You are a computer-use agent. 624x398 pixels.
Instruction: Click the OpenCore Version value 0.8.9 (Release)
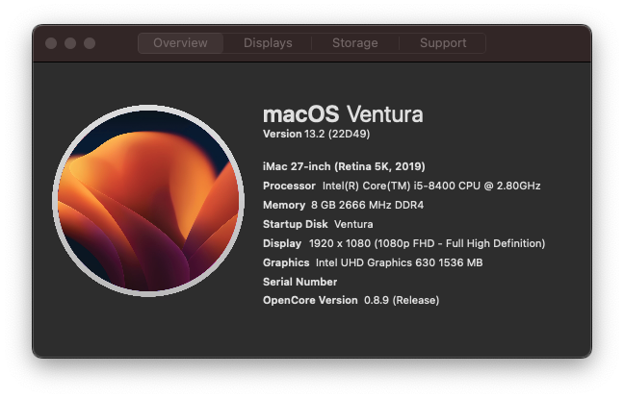[402, 300]
